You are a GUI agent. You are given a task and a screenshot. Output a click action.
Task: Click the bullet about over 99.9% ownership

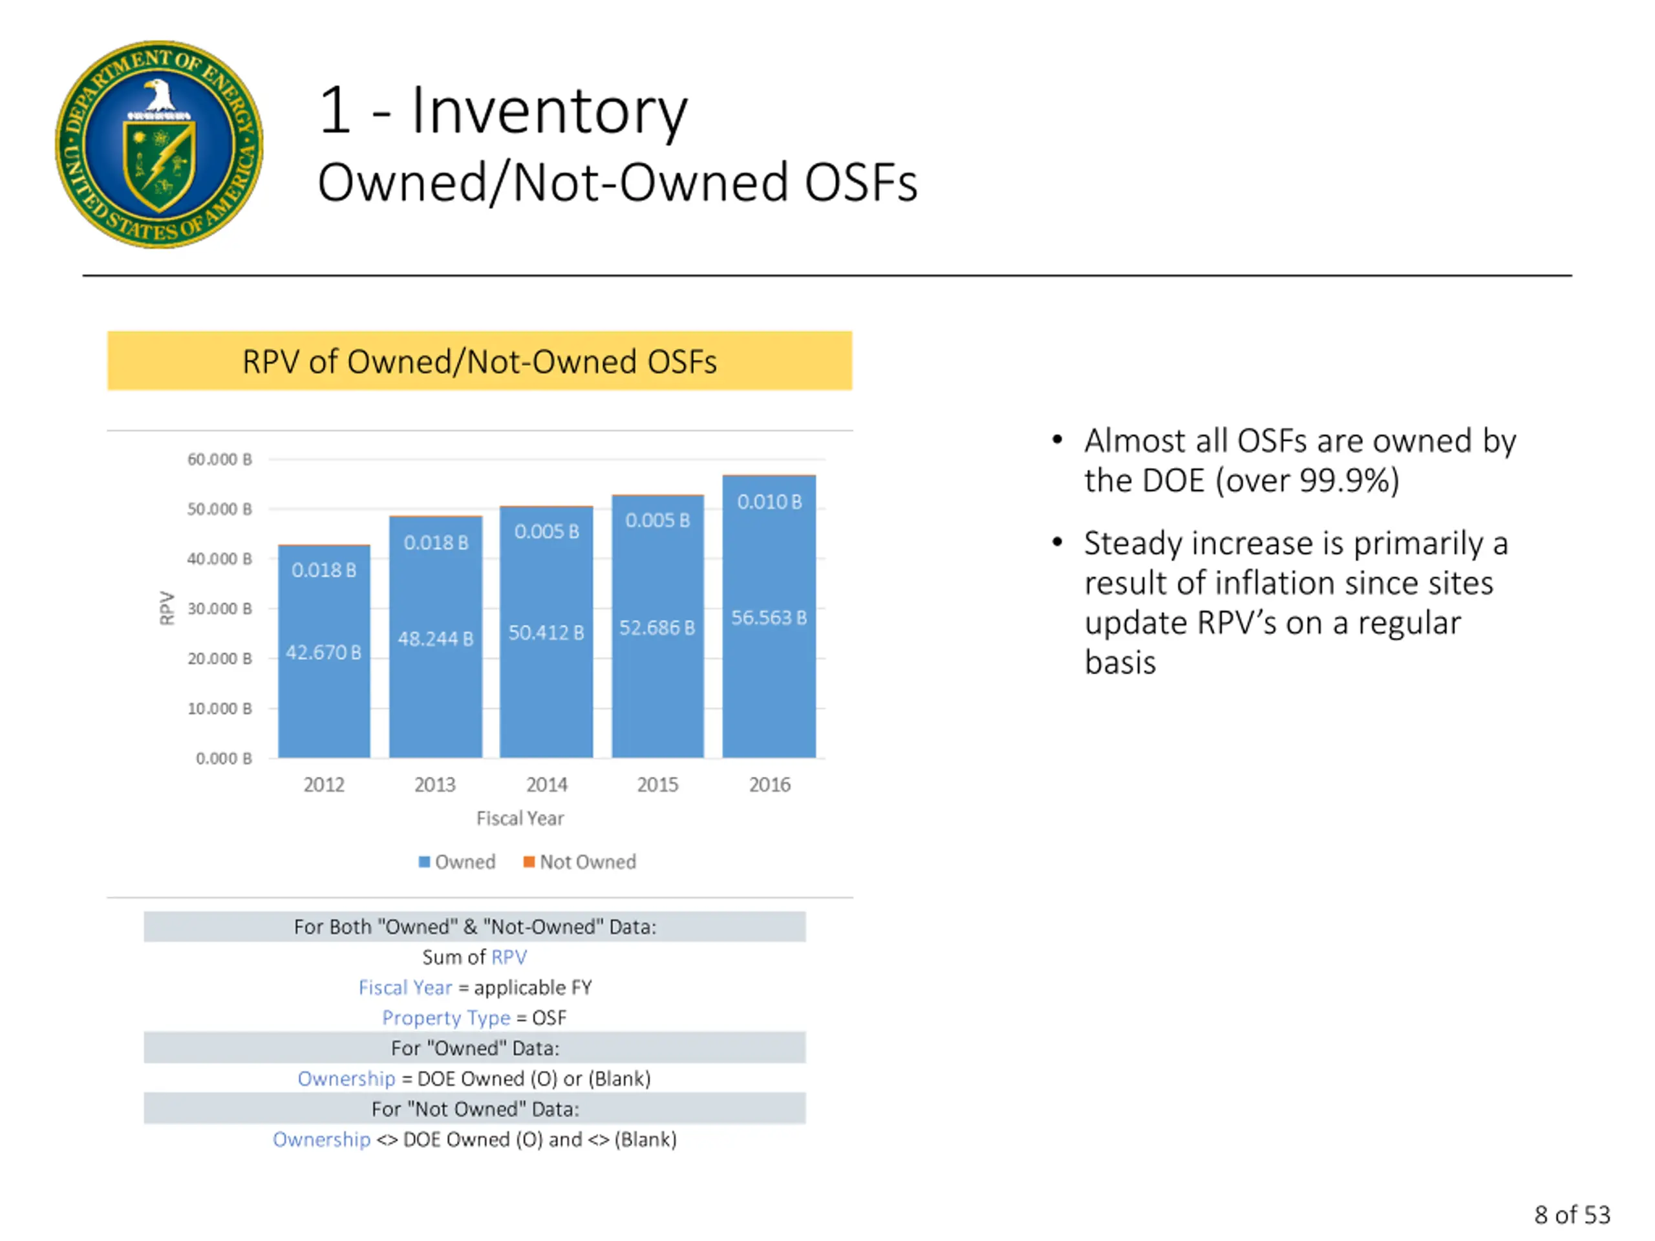(1300, 460)
